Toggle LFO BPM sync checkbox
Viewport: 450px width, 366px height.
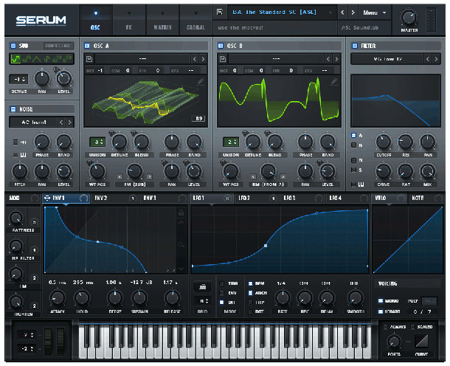[x=250, y=283]
